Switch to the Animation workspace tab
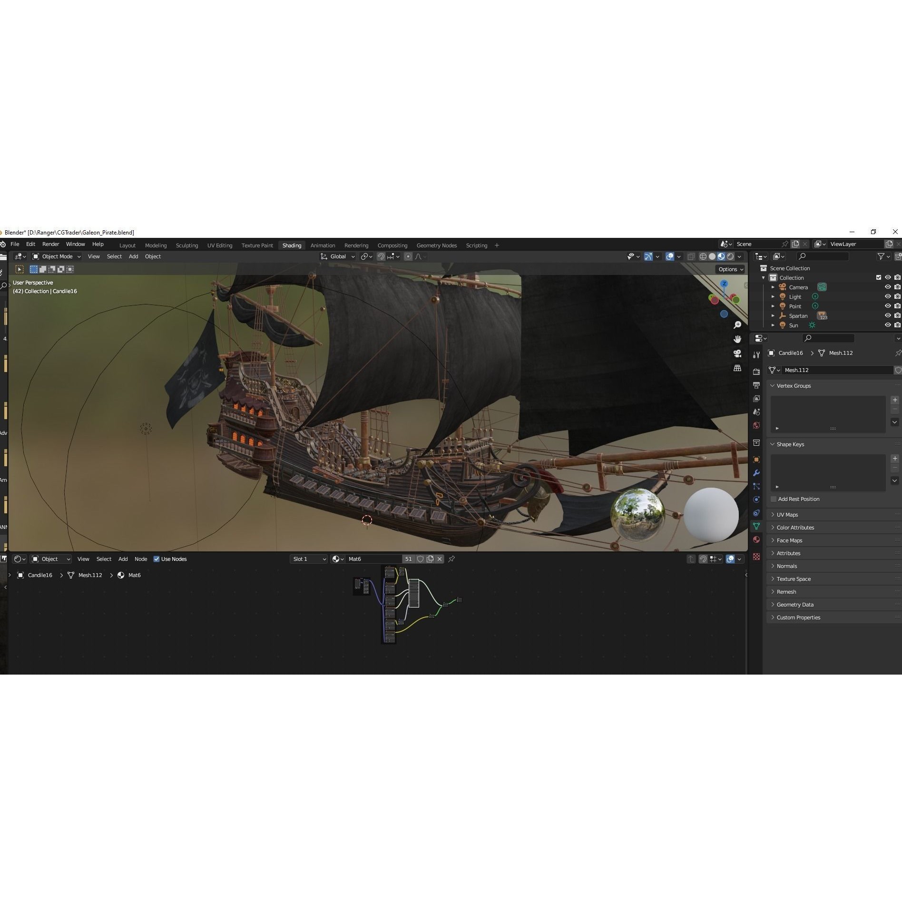The image size is (902, 902). 323,245
